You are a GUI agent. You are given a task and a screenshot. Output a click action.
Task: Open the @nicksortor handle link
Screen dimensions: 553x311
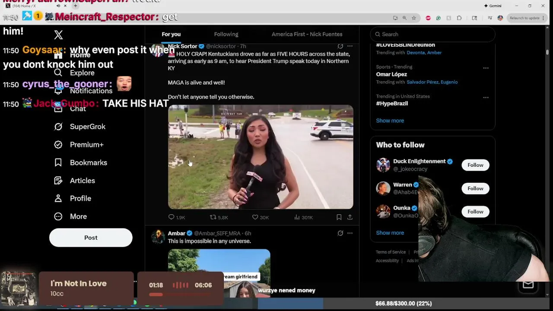tap(221, 46)
